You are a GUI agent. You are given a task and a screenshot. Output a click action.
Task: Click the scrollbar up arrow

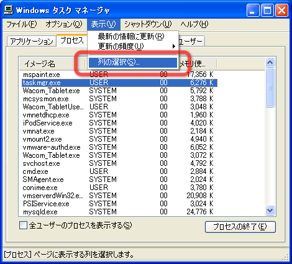click(270, 62)
